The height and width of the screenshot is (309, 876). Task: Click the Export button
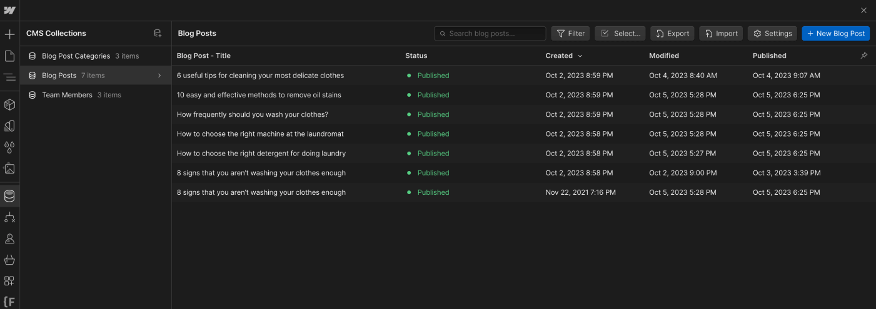pos(672,34)
